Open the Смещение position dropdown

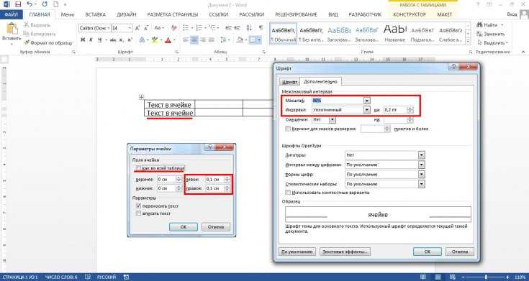point(333,119)
